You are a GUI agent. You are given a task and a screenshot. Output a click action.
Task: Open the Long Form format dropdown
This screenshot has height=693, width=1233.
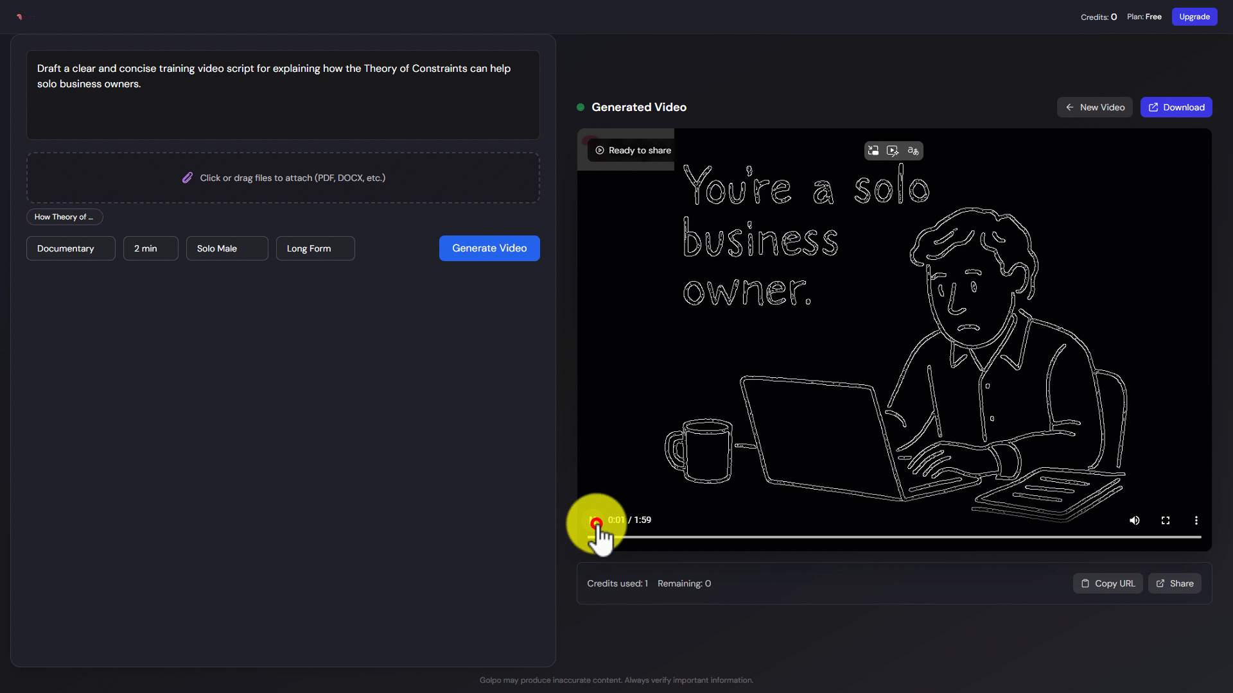(315, 248)
